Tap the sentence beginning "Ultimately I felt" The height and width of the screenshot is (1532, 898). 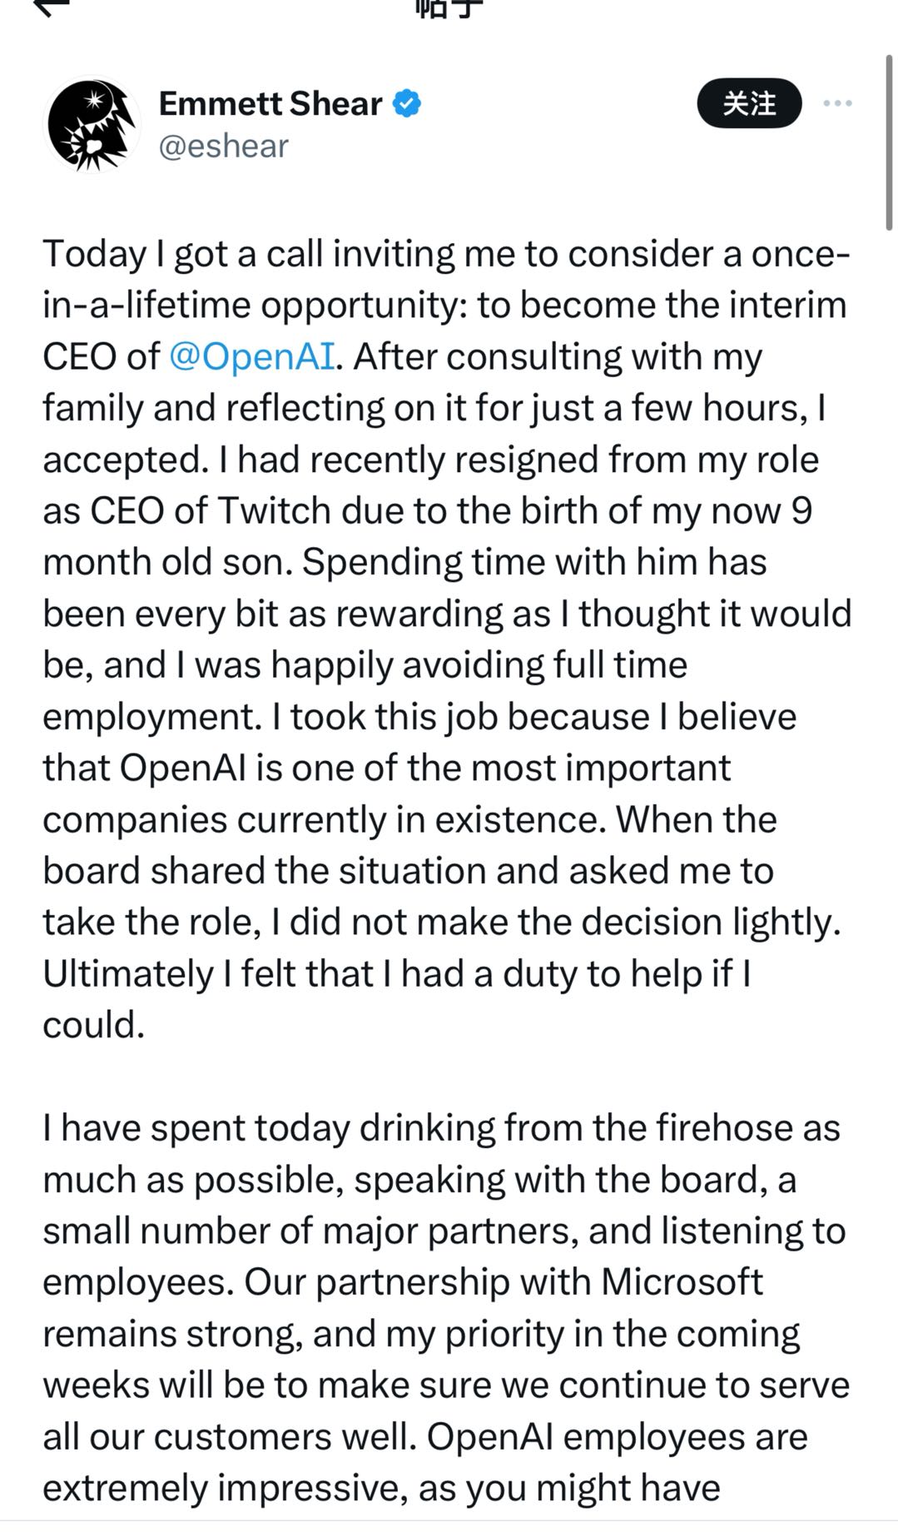397,999
